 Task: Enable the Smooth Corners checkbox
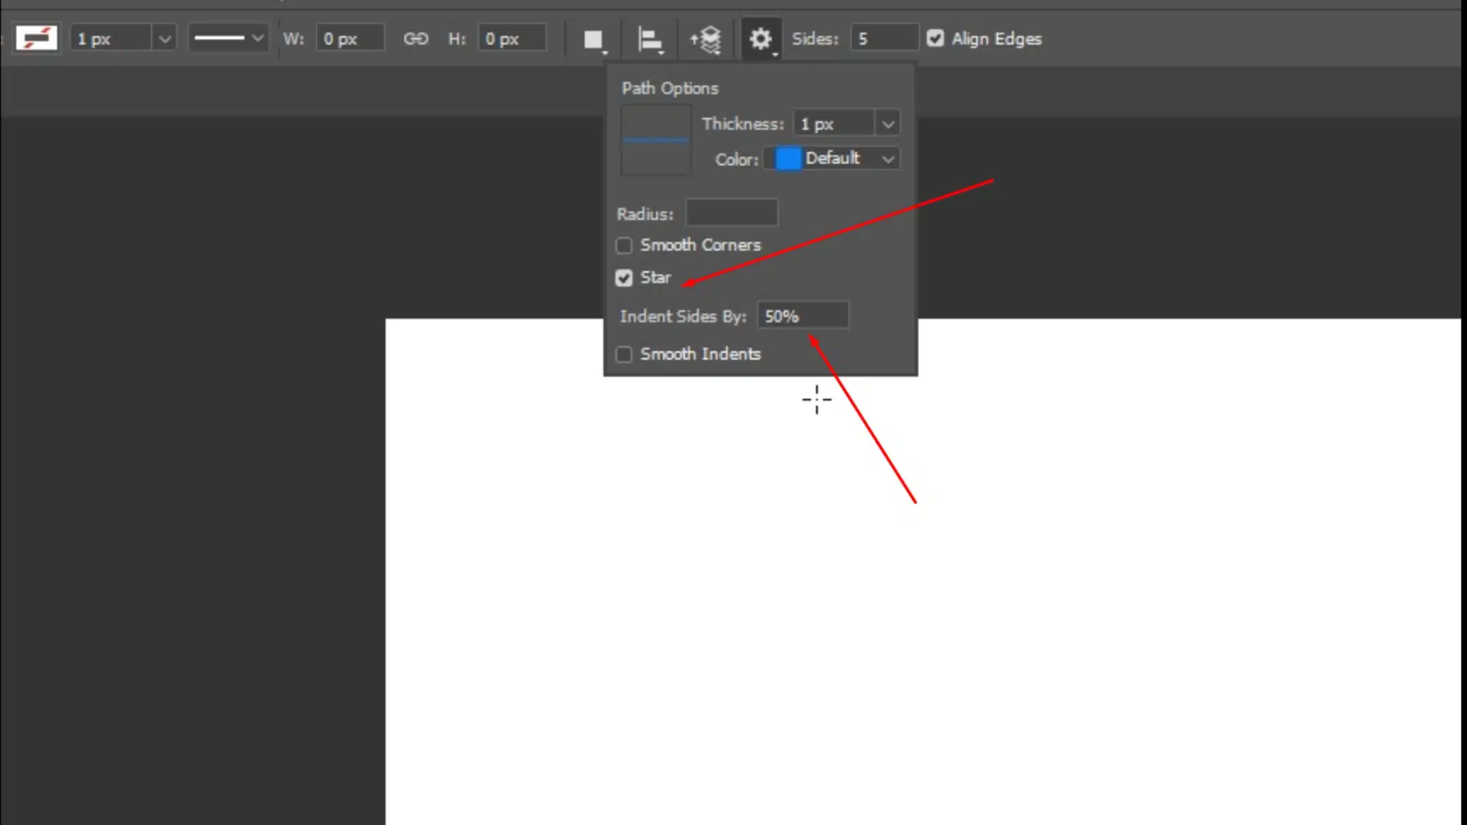point(623,244)
